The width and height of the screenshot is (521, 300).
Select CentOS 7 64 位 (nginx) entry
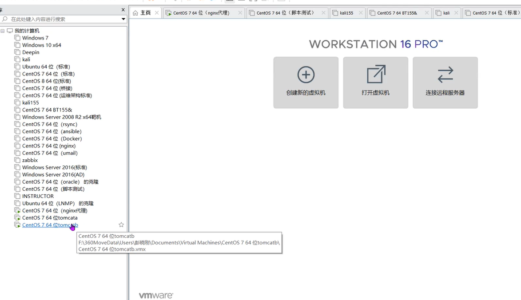49,146
